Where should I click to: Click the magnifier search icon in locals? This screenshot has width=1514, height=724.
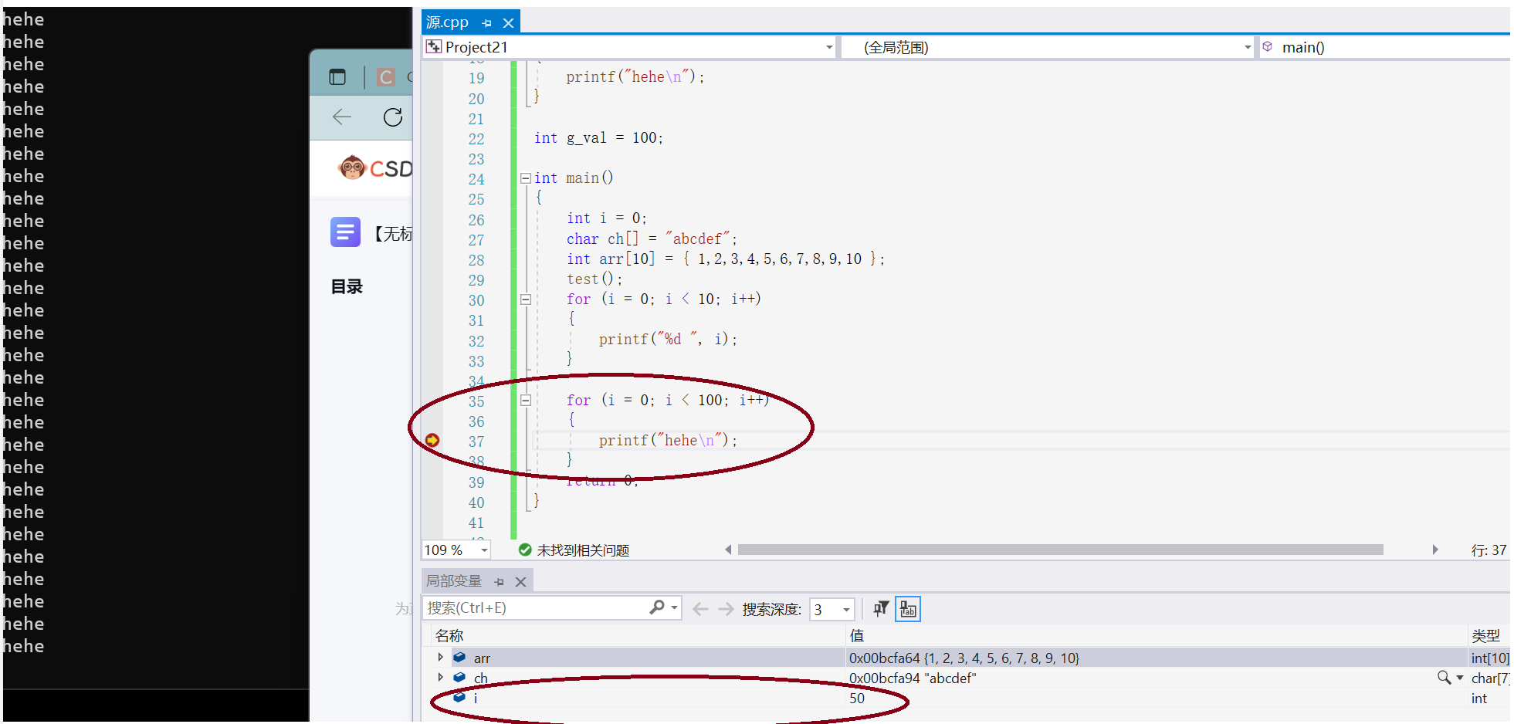click(x=657, y=607)
